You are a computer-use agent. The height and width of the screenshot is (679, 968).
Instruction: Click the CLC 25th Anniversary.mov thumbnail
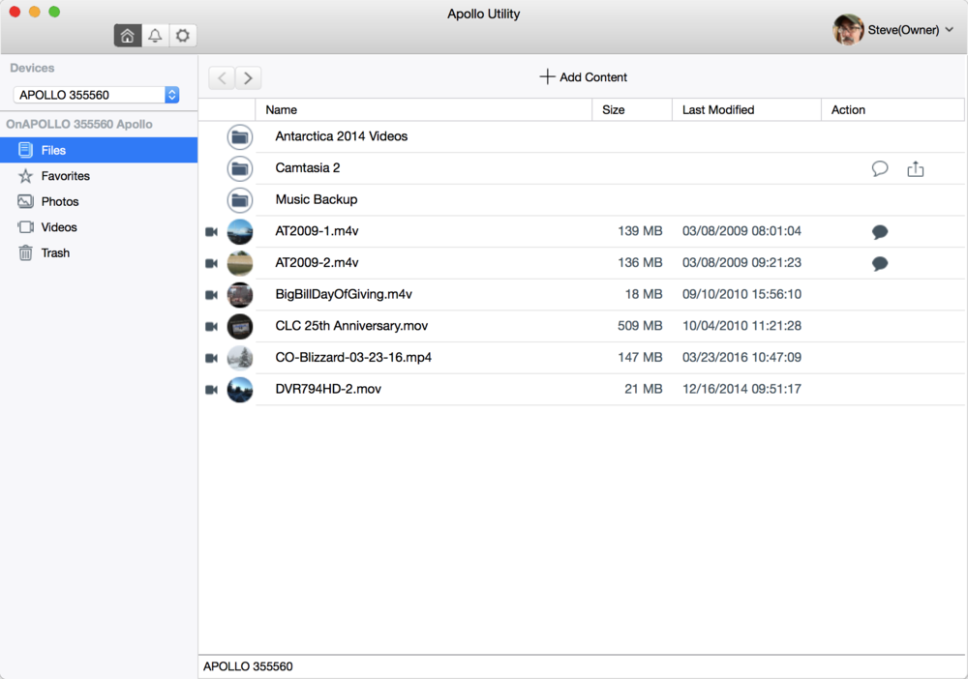239,326
